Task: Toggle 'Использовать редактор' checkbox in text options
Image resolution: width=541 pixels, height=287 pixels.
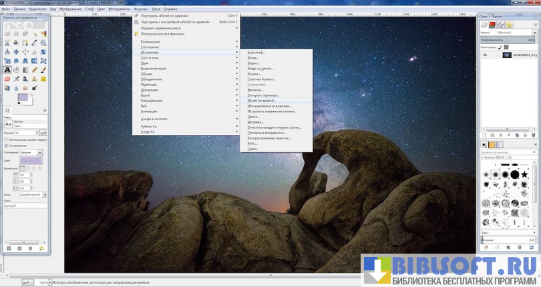Action: click(7, 139)
